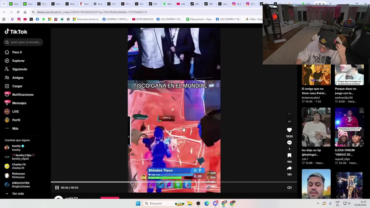Open WhatsApp bookmark icon
Image resolution: width=370 pixels, height=208 pixels.
click(x=44, y=19)
